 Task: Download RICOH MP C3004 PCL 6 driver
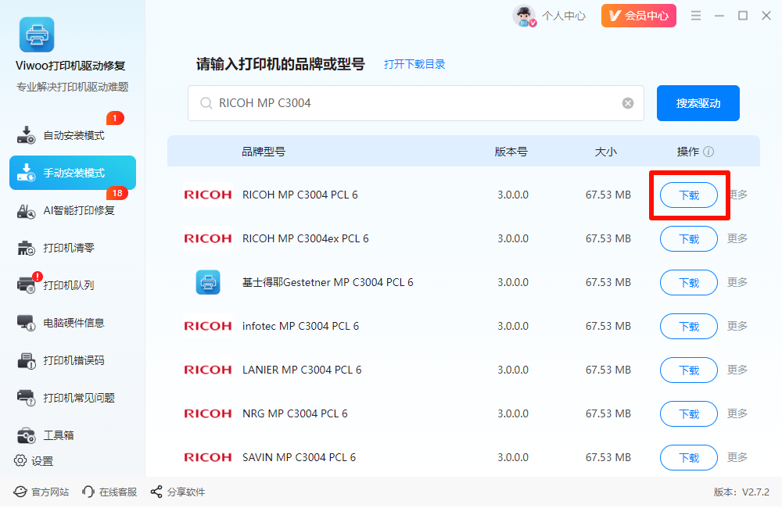pyautogui.click(x=689, y=195)
